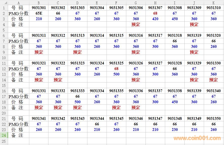Select the column K header
The height and width of the screenshot is (145, 224).
point(214,3)
